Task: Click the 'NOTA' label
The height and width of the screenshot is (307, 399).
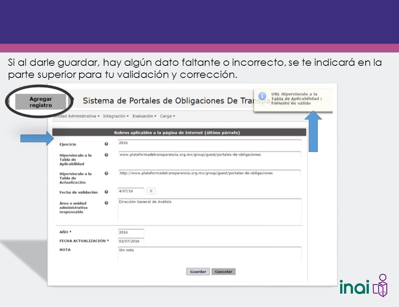Action: coord(65,250)
